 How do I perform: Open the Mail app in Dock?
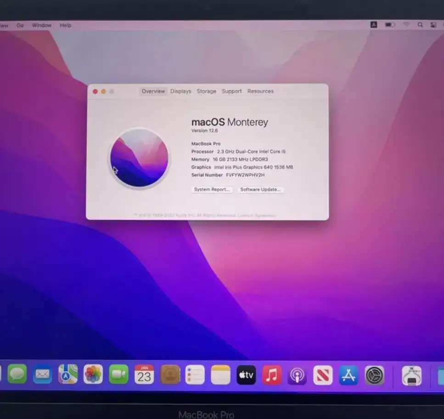(43, 375)
